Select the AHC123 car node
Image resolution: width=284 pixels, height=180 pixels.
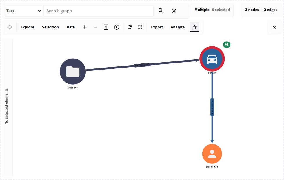[212, 59]
